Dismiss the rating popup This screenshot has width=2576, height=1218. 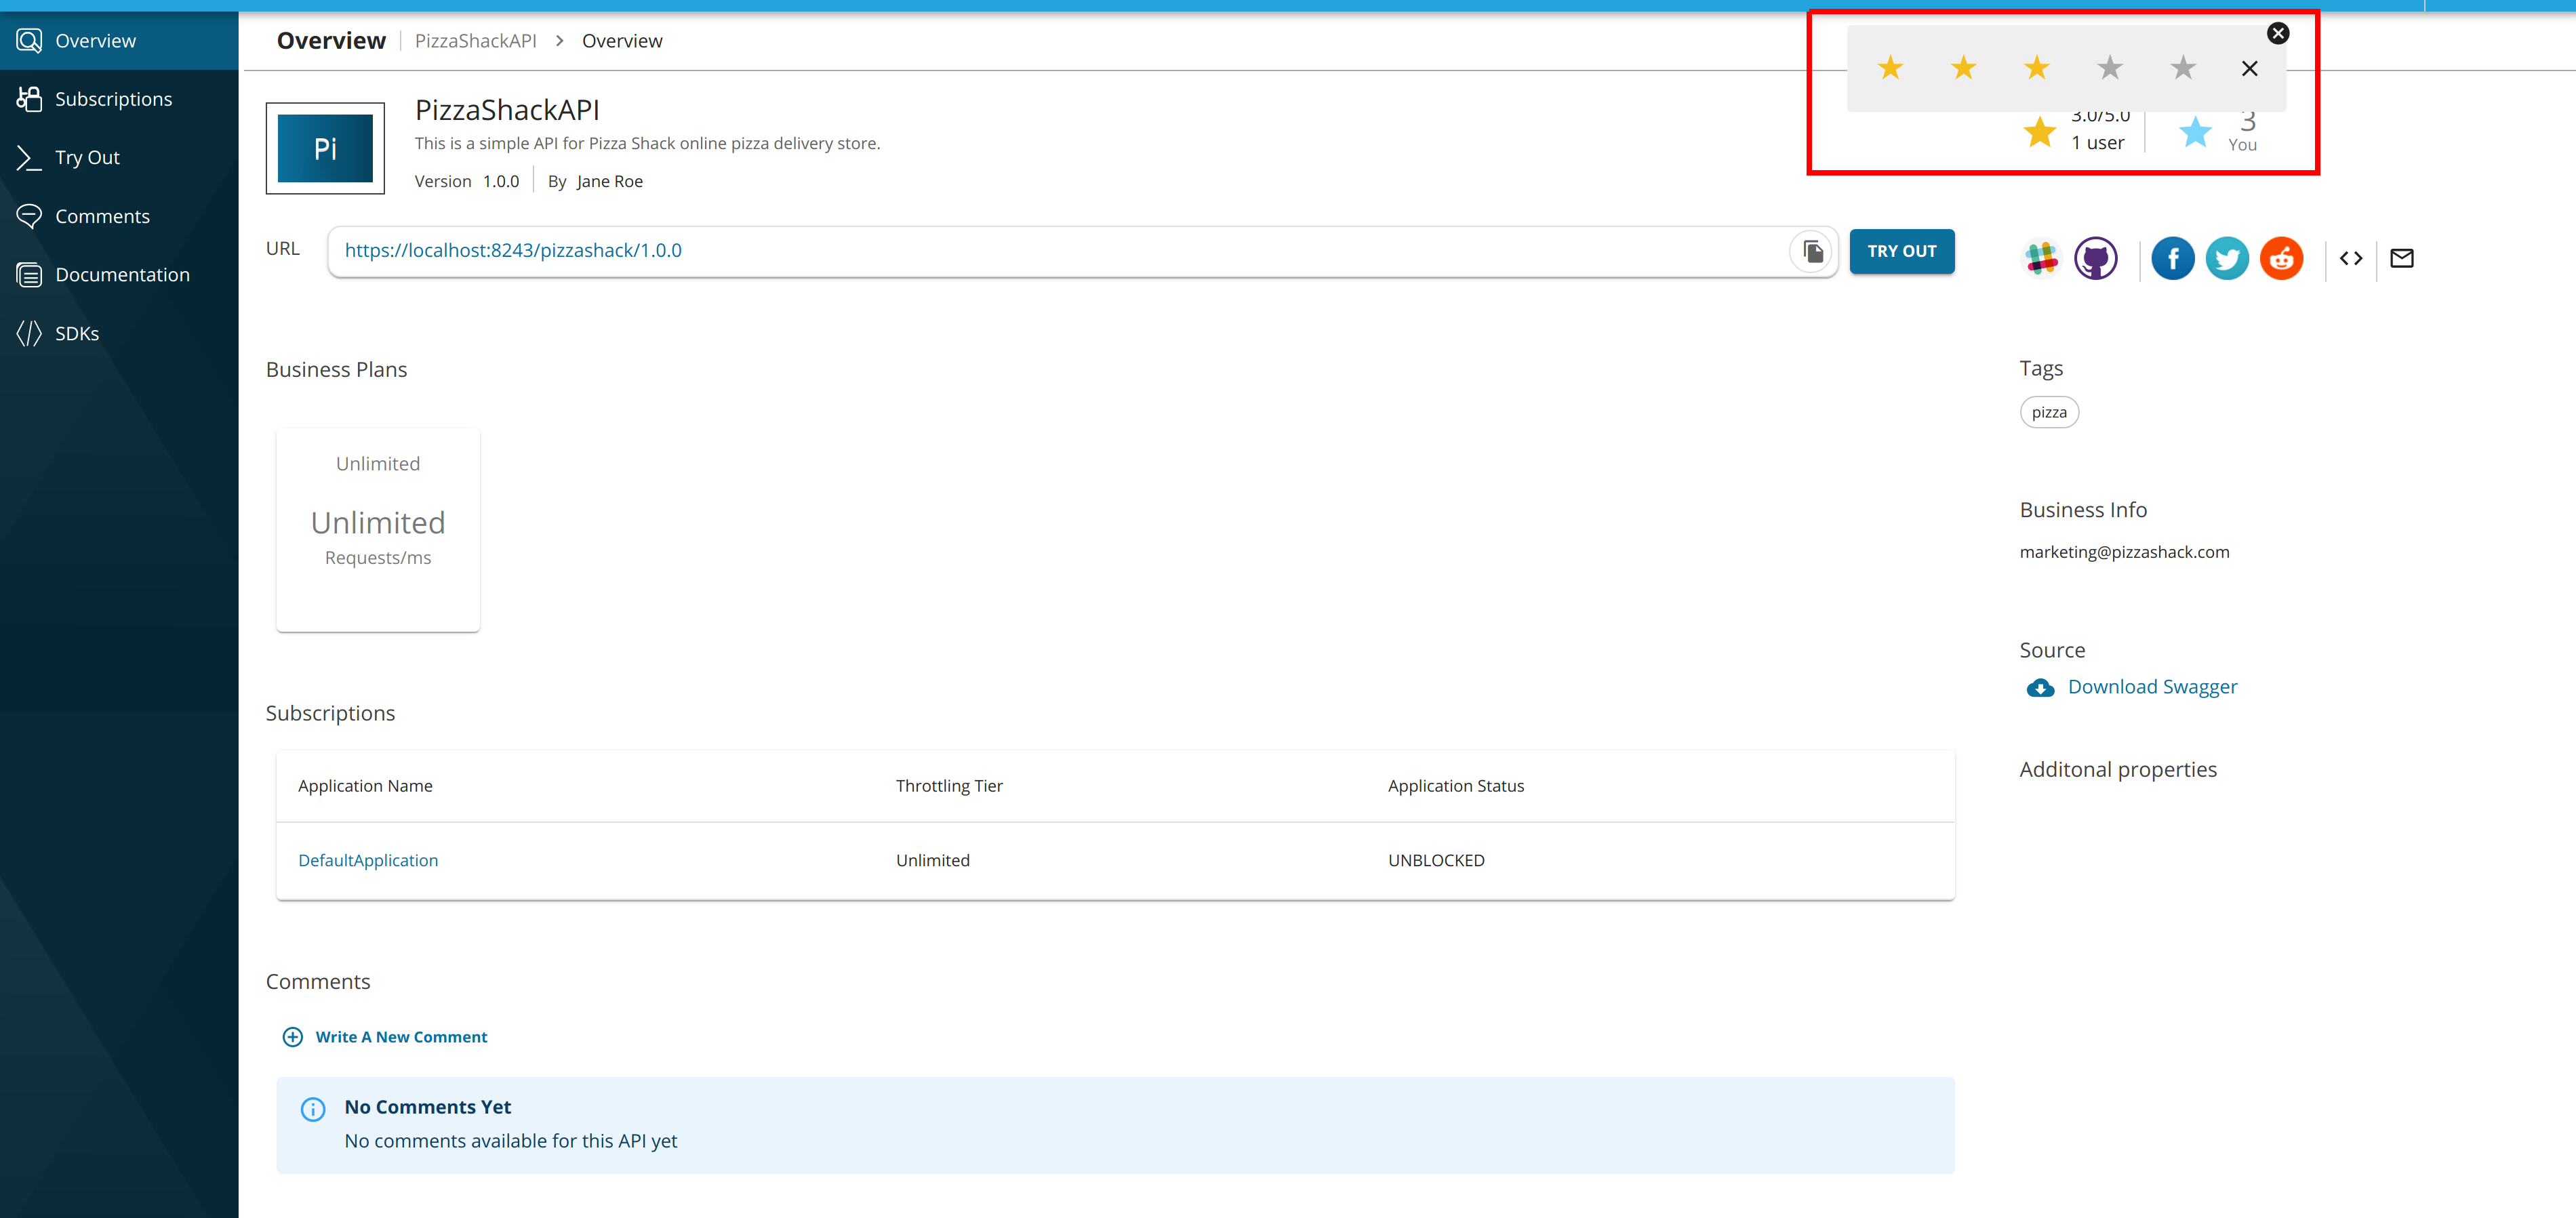2278,33
